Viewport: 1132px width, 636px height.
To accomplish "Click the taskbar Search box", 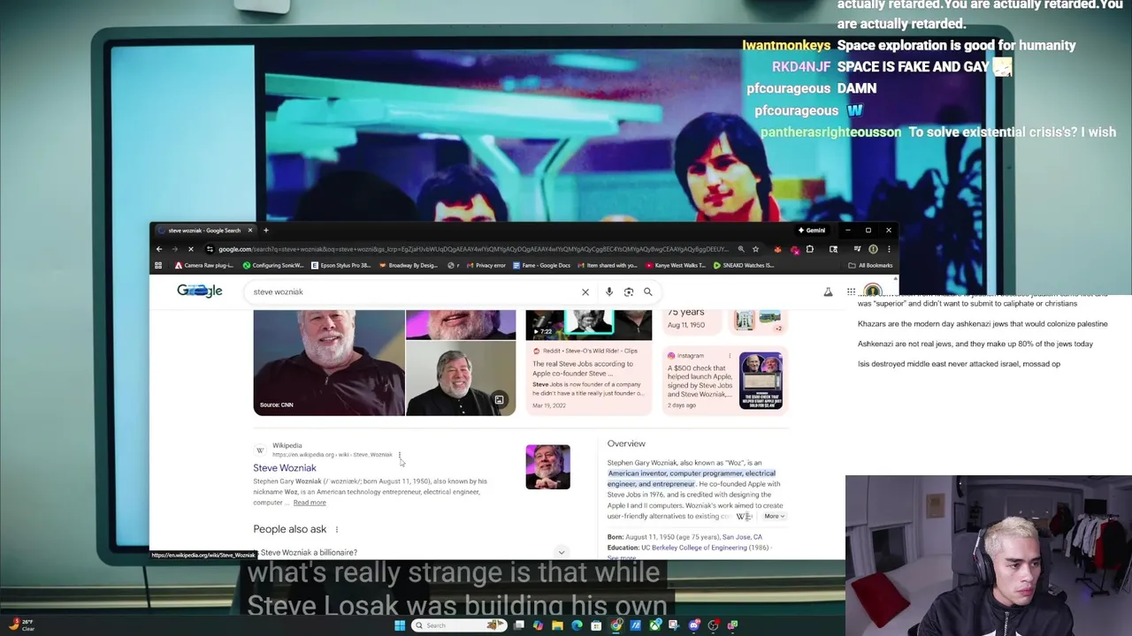I will coord(459,625).
